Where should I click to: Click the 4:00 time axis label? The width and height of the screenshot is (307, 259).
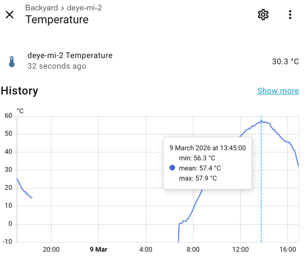point(146,249)
